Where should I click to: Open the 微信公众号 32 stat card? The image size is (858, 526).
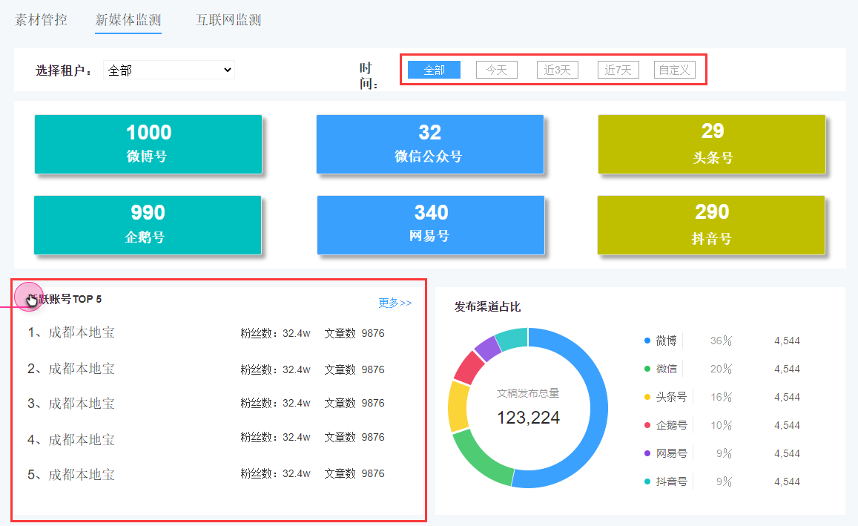click(429, 144)
